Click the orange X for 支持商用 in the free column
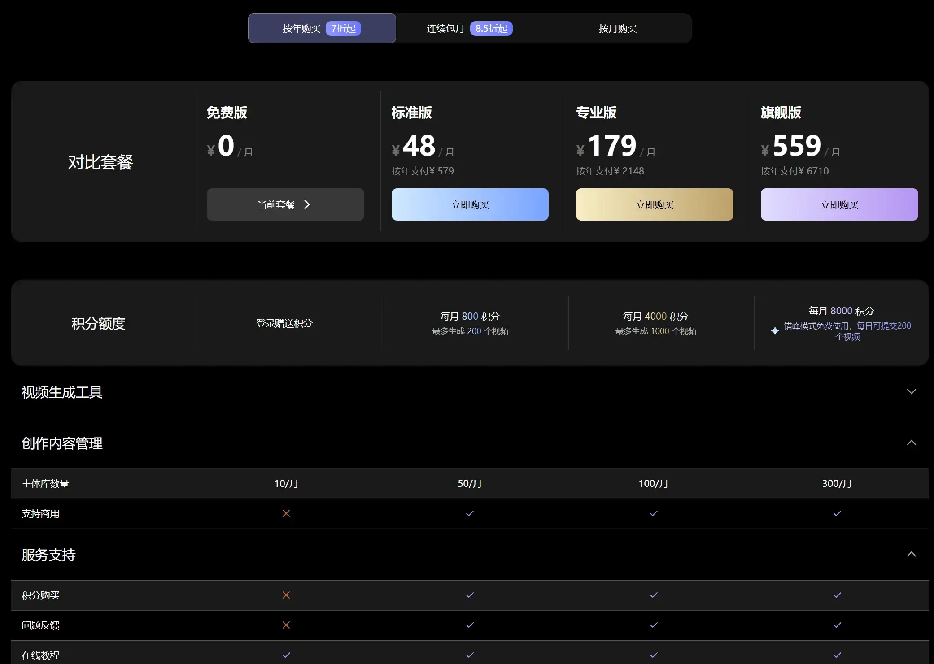The width and height of the screenshot is (934, 664). click(286, 513)
